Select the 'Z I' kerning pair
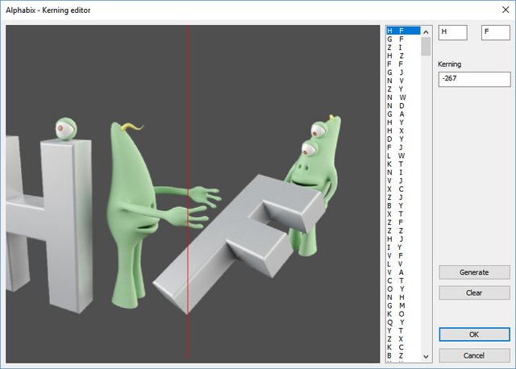The height and width of the screenshot is (369, 516). coord(403,48)
